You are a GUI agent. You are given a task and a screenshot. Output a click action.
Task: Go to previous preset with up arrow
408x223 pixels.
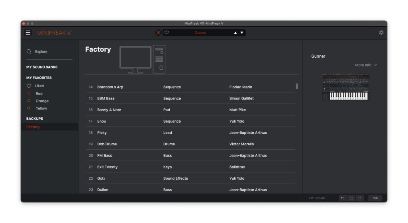tap(235, 33)
